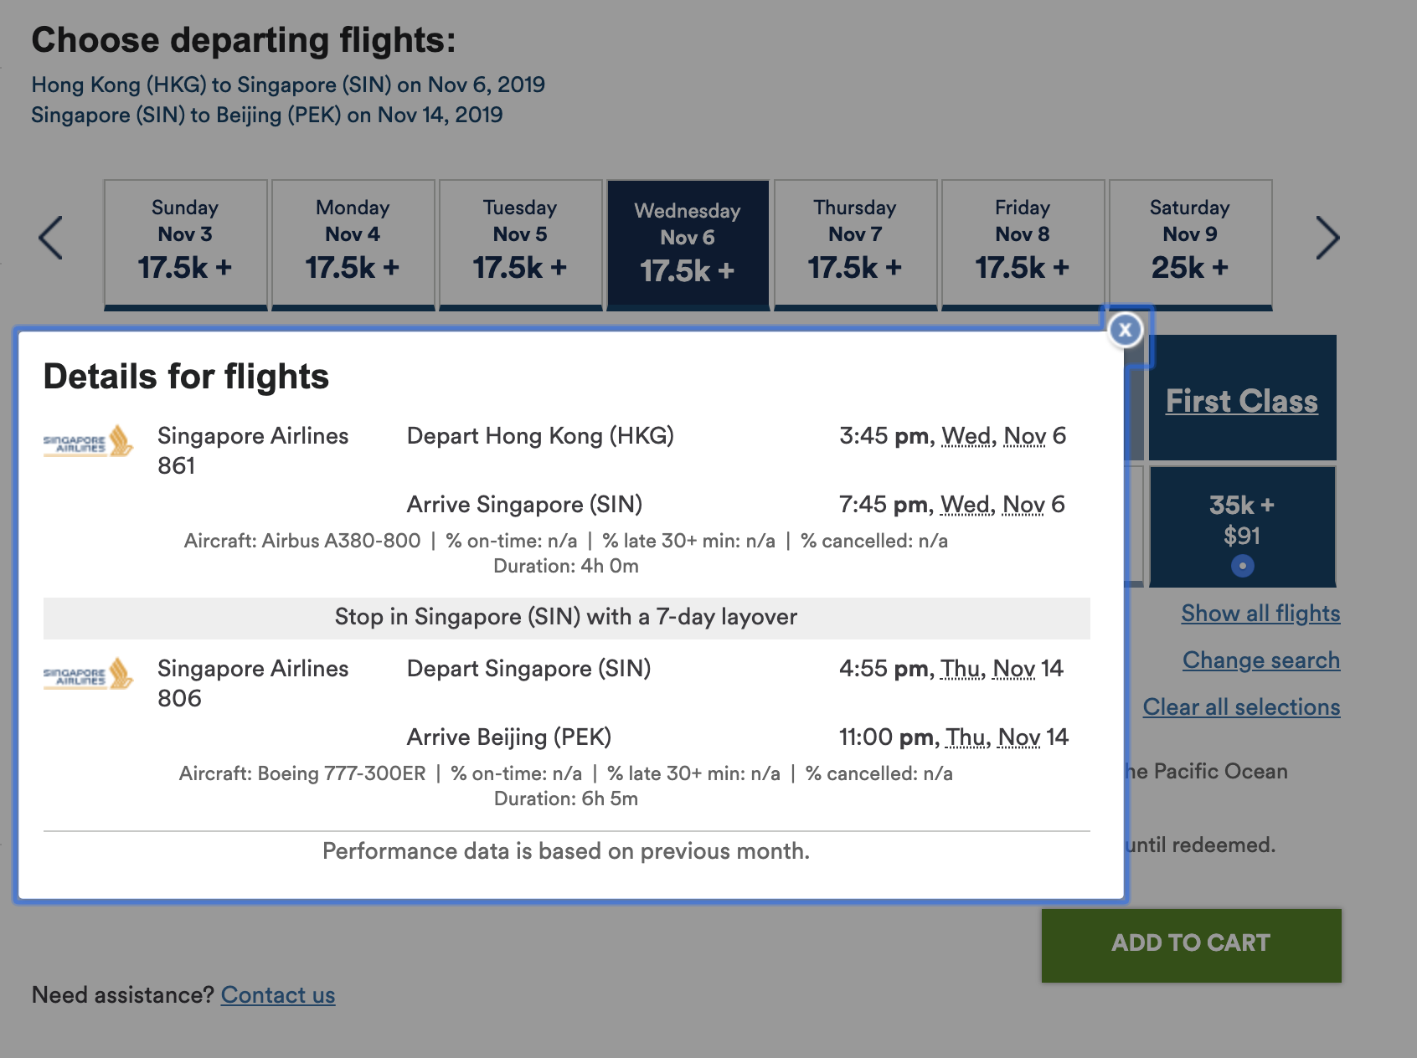
Task: Select Wednesday Nov 6 date tab
Action: tap(688, 244)
